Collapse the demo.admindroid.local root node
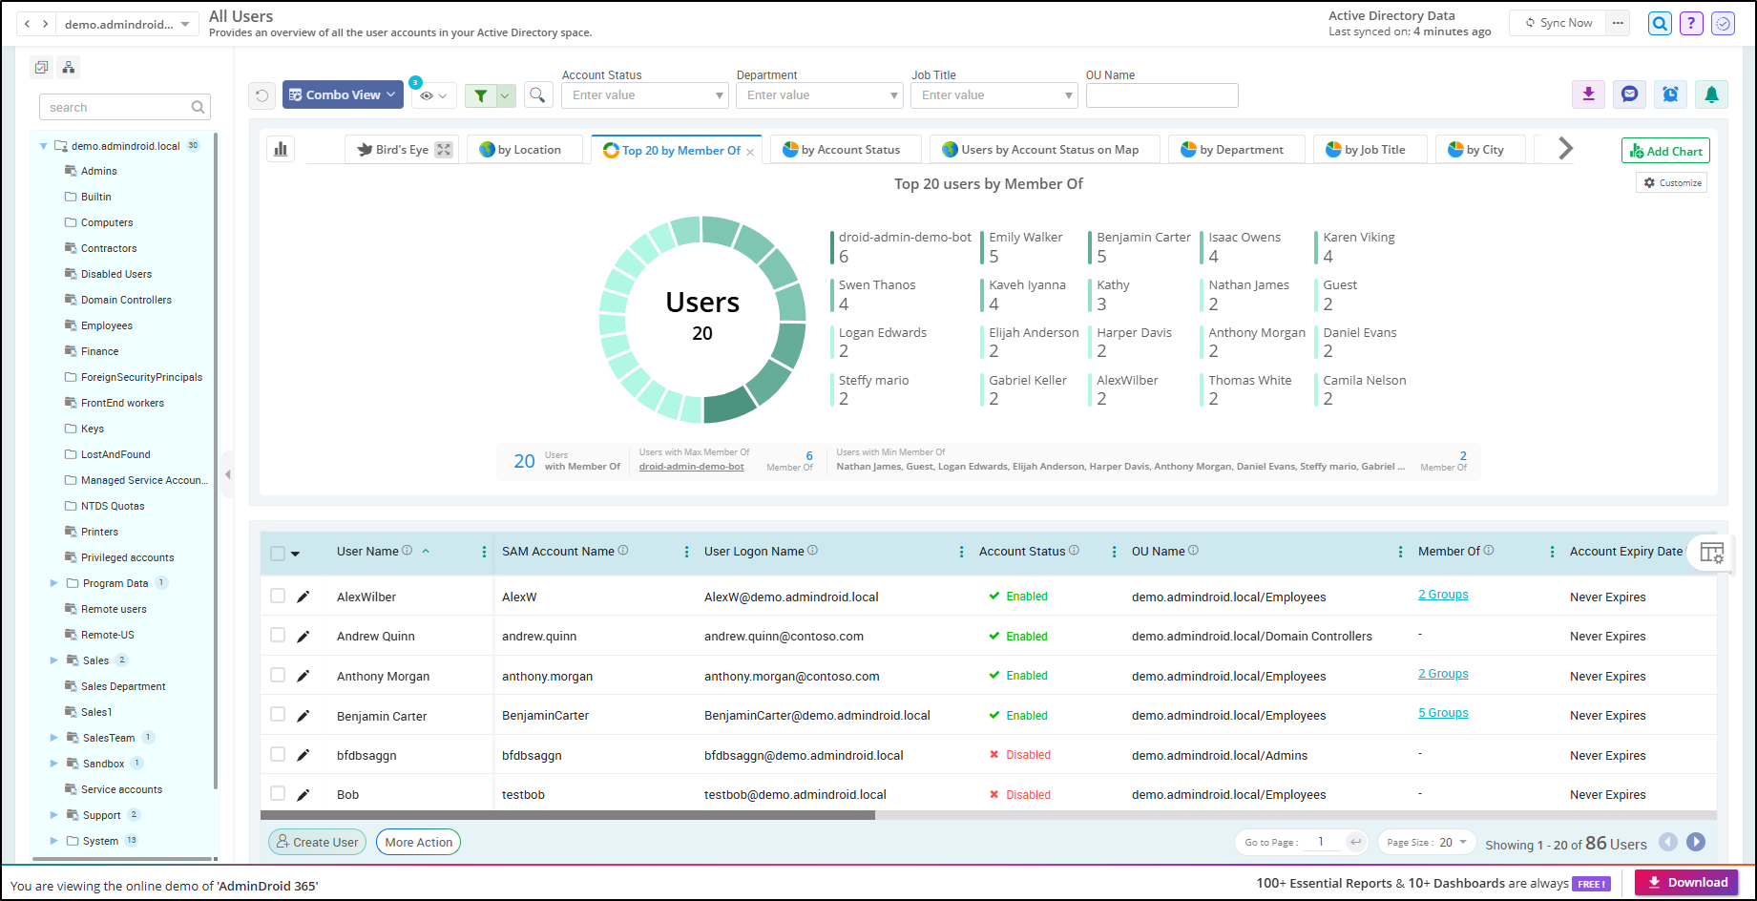This screenshot has width=1757, height=901. [x=43, y=146]
